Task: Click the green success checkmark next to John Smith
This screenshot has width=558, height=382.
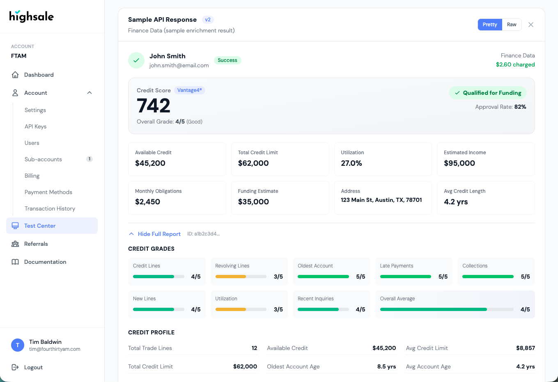Action: coord(136,60)
